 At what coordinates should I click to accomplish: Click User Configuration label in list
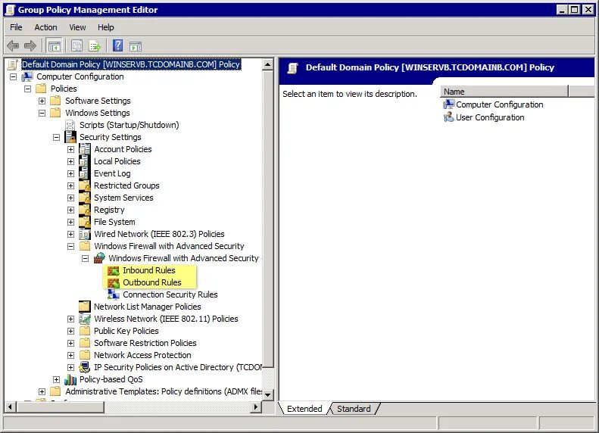point(490,117)
